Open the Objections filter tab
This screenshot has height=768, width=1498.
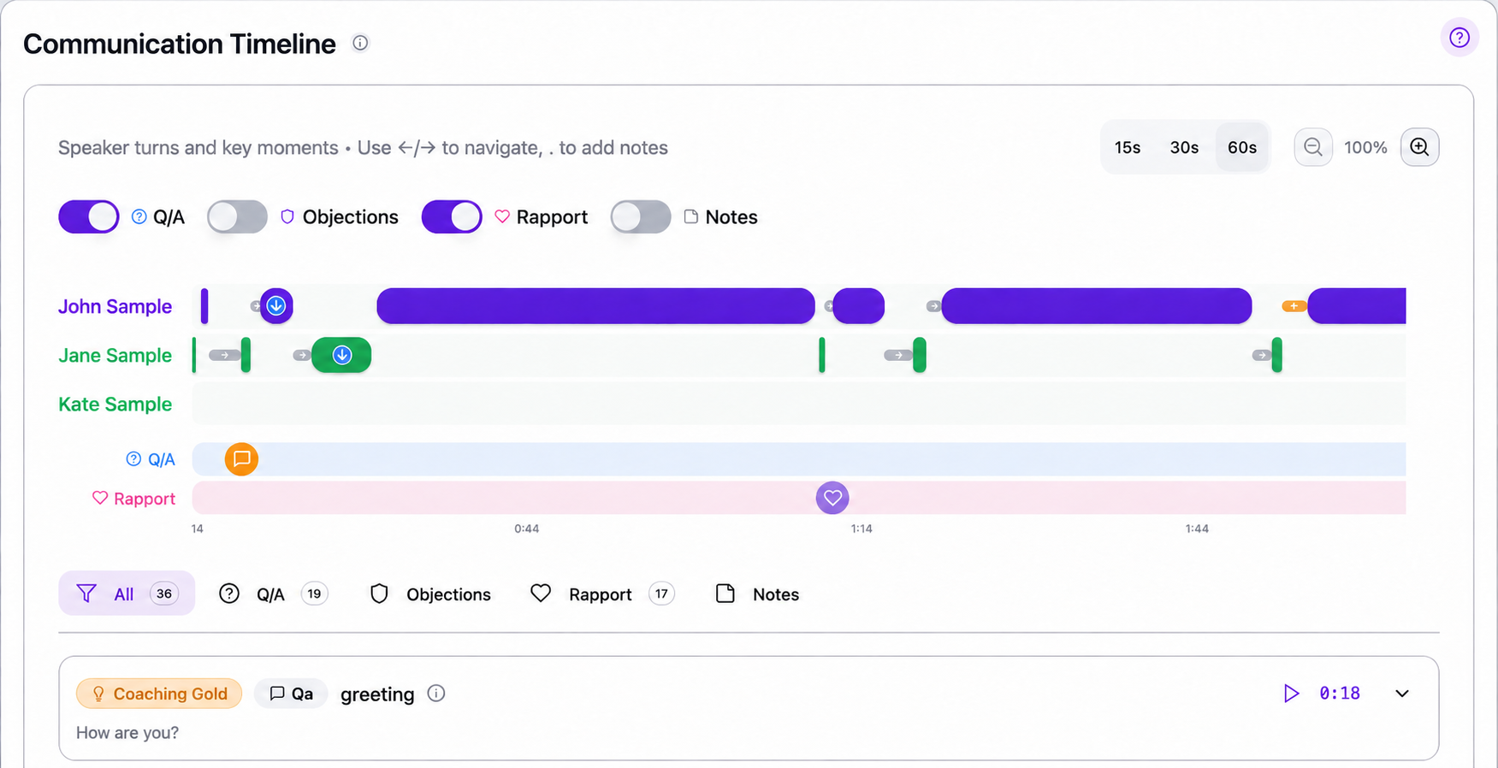click(x=429, y=594)
